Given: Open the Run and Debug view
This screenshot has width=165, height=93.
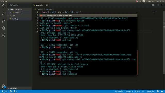Looking at the screenshot, I should pyautogui.click(x=3, y=28).
